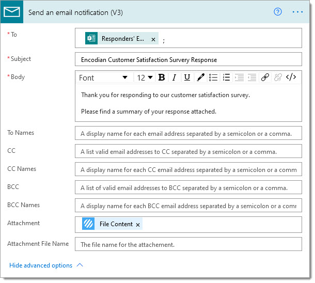Remove the Responders' Email token

click(x=153, y=39)
